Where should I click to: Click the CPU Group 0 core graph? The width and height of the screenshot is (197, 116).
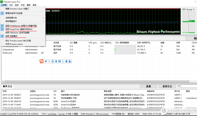tap(189, 22)
